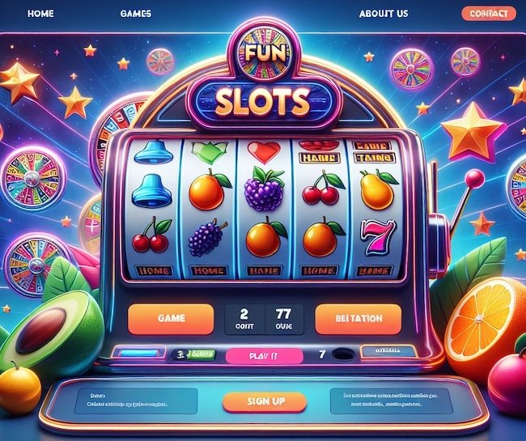Click the orange CONTACT button
This screenshot has height=441, width=526.
click(489, 14)
